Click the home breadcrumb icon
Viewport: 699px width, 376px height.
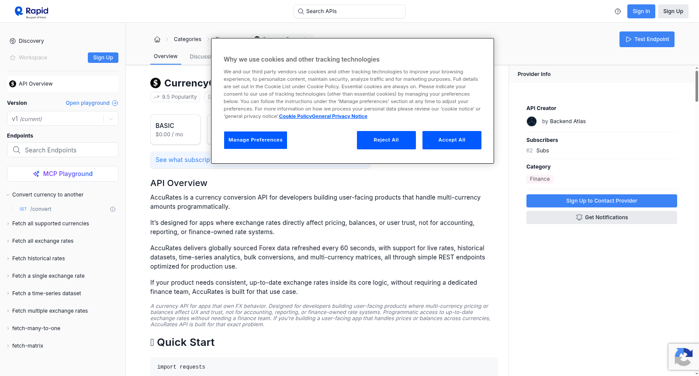157,39
